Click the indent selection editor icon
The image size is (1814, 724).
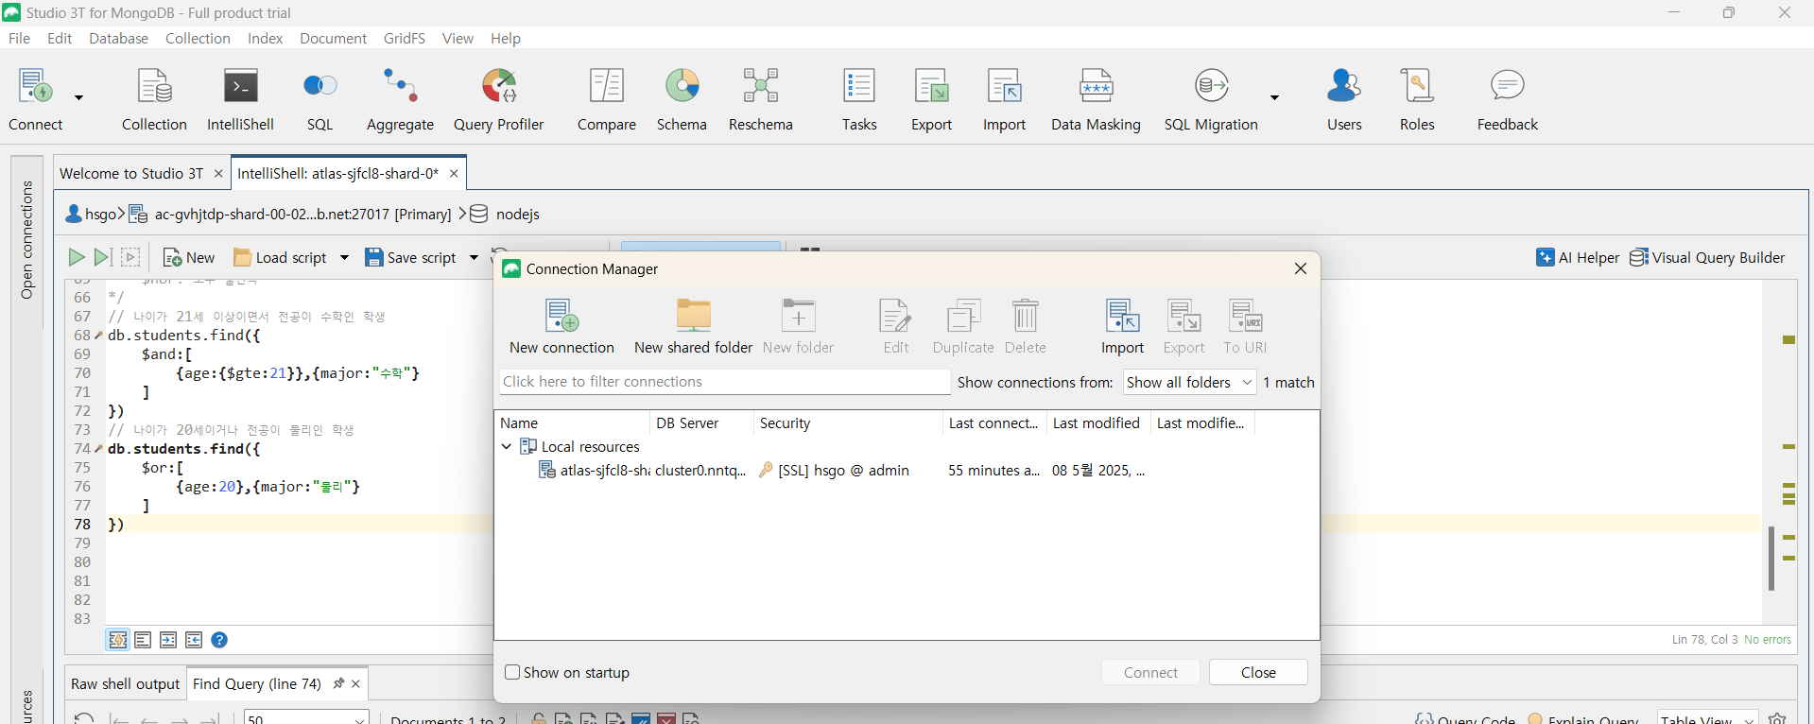[168, 640]
